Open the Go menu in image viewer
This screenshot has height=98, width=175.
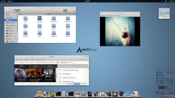114,15
